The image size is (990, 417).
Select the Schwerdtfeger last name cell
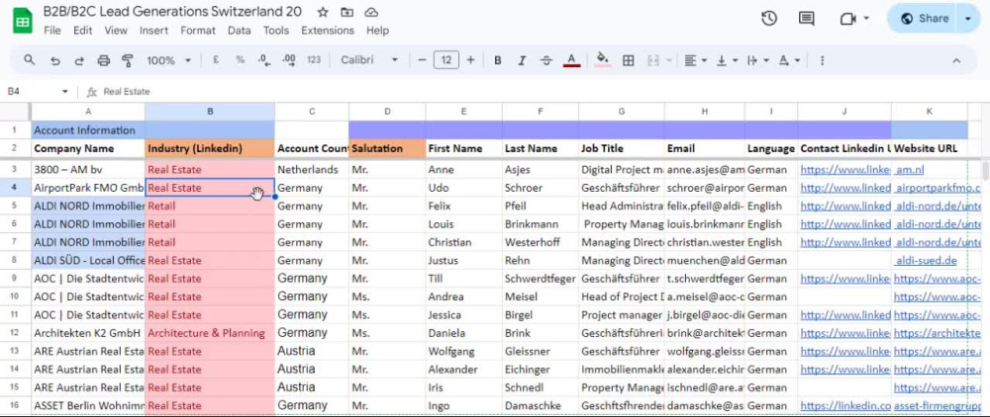point(541,279)
